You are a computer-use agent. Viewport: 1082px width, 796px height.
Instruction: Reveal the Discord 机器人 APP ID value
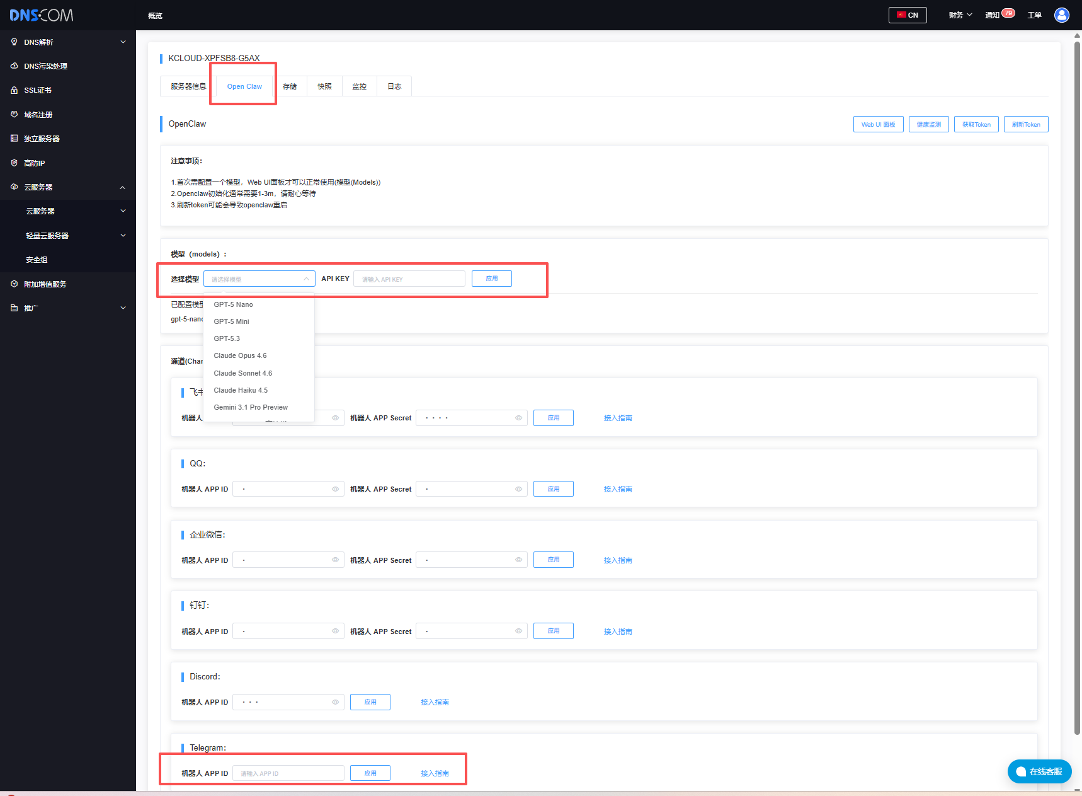click(335, 702)
